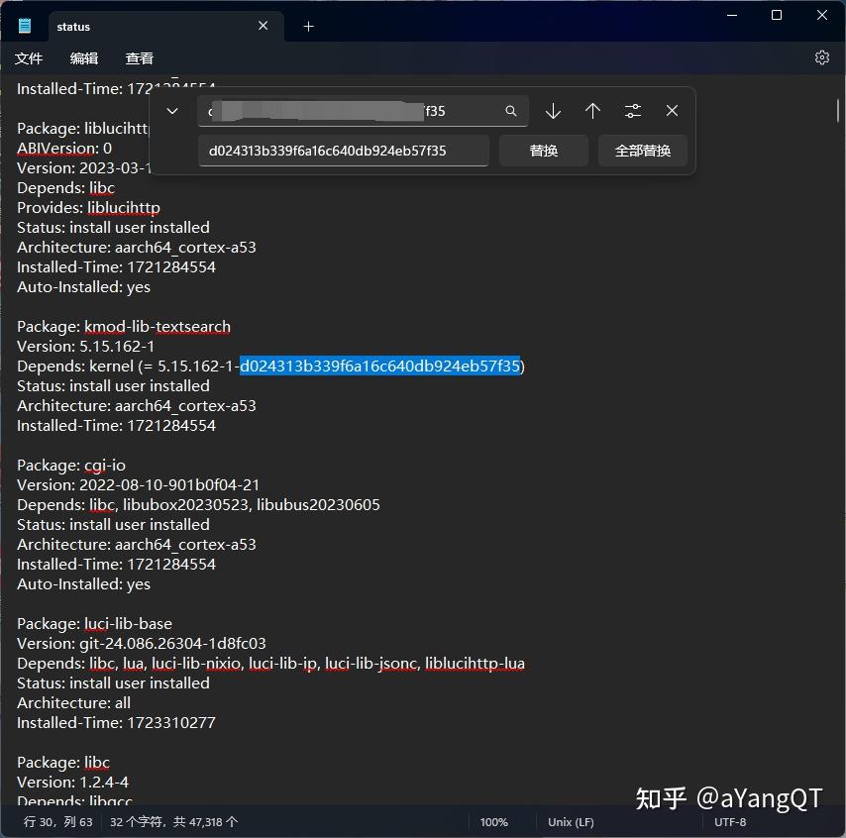
Task: Change line endings via Unix (LF) selector
Action: pyautogui.click(x=571, y=822)
